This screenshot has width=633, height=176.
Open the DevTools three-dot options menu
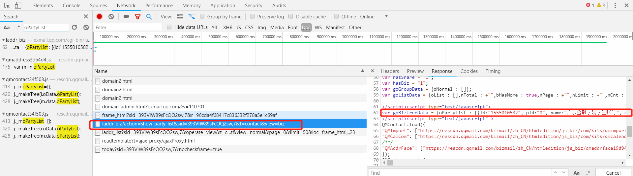(615, 5)
